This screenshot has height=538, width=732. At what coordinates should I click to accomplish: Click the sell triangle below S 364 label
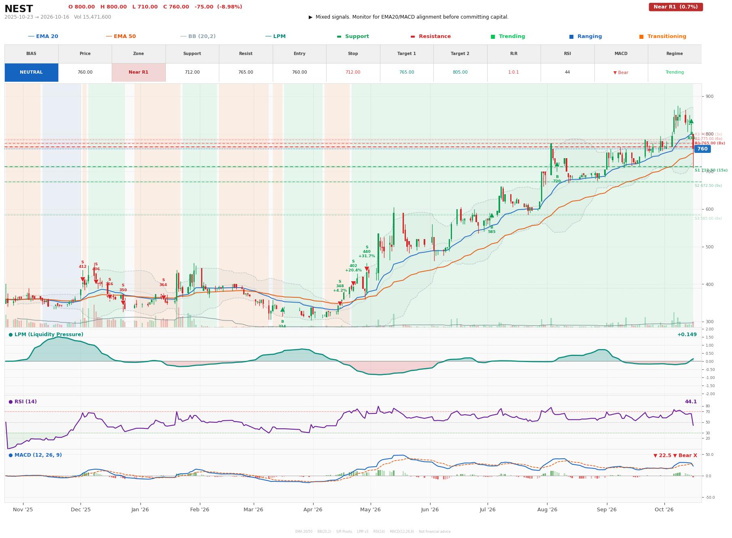point(163,298)
